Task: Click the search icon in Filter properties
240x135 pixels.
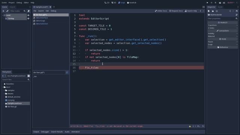Action: pyautogui.click(x=237, y=18)
